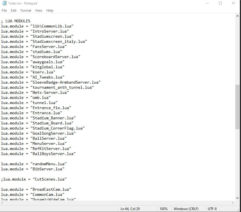Click the SleeveBadge-ArmbandServer.lua line
The width and height of the screenshot is (241, 212).
point(51,82)
